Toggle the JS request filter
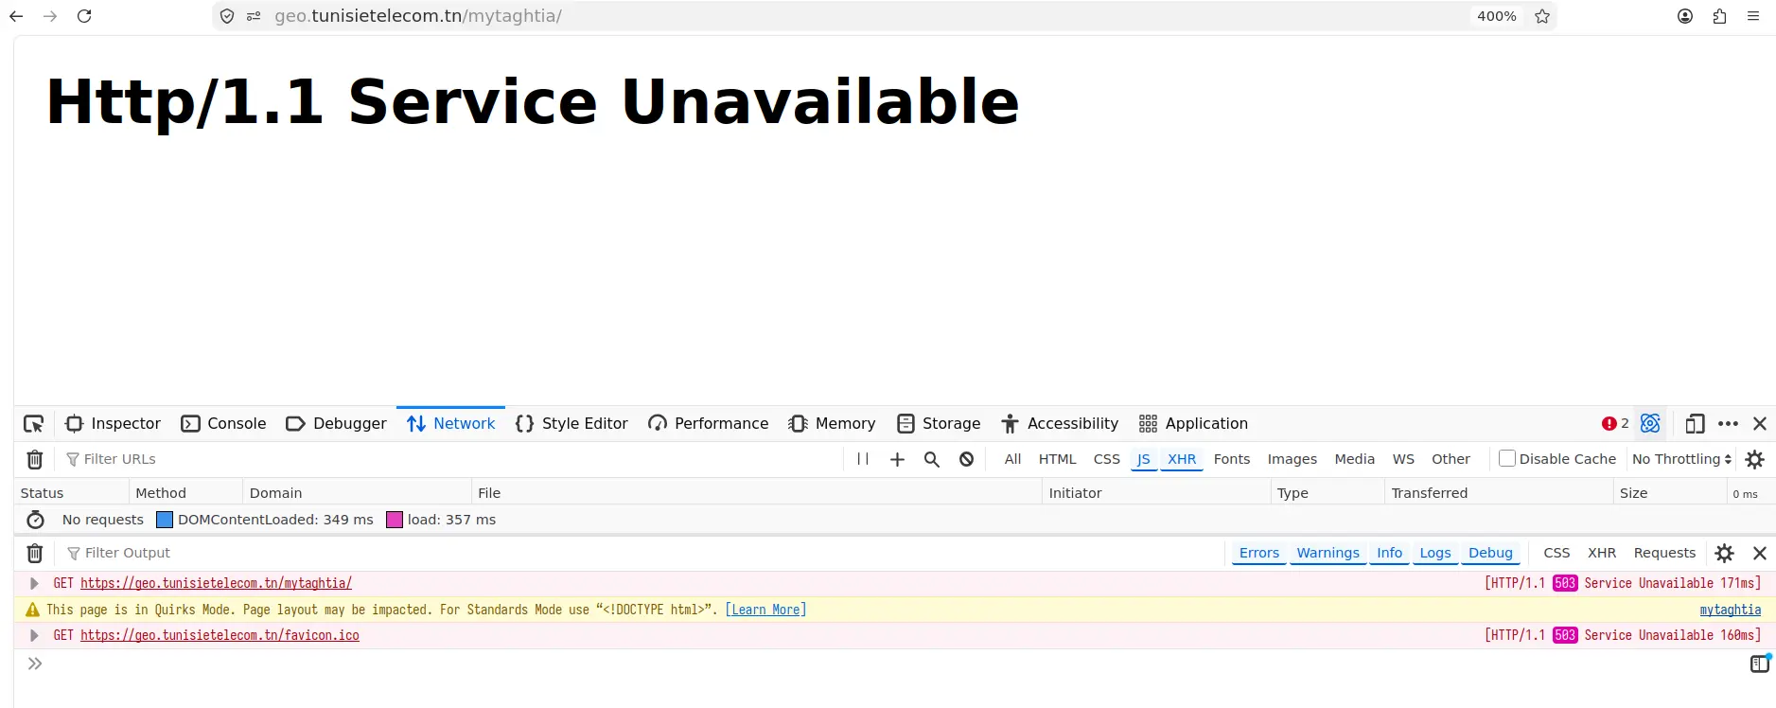The height and width of the screenshot is (708, 1776). [x=1144, y=459]
